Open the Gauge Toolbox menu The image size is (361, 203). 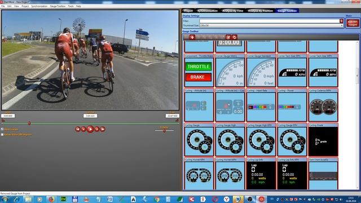click(58, 6)
